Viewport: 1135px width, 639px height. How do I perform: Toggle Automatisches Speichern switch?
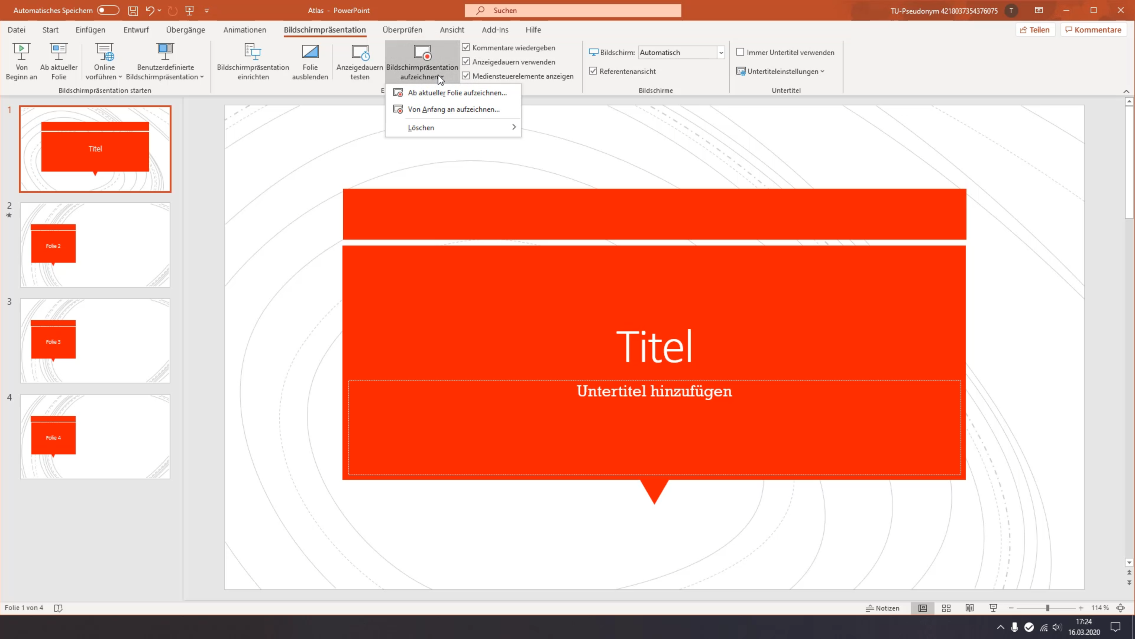[x=108, y=10]
